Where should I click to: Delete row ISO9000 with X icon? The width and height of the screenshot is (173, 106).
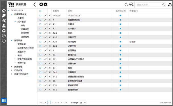[x=50, y=16]
